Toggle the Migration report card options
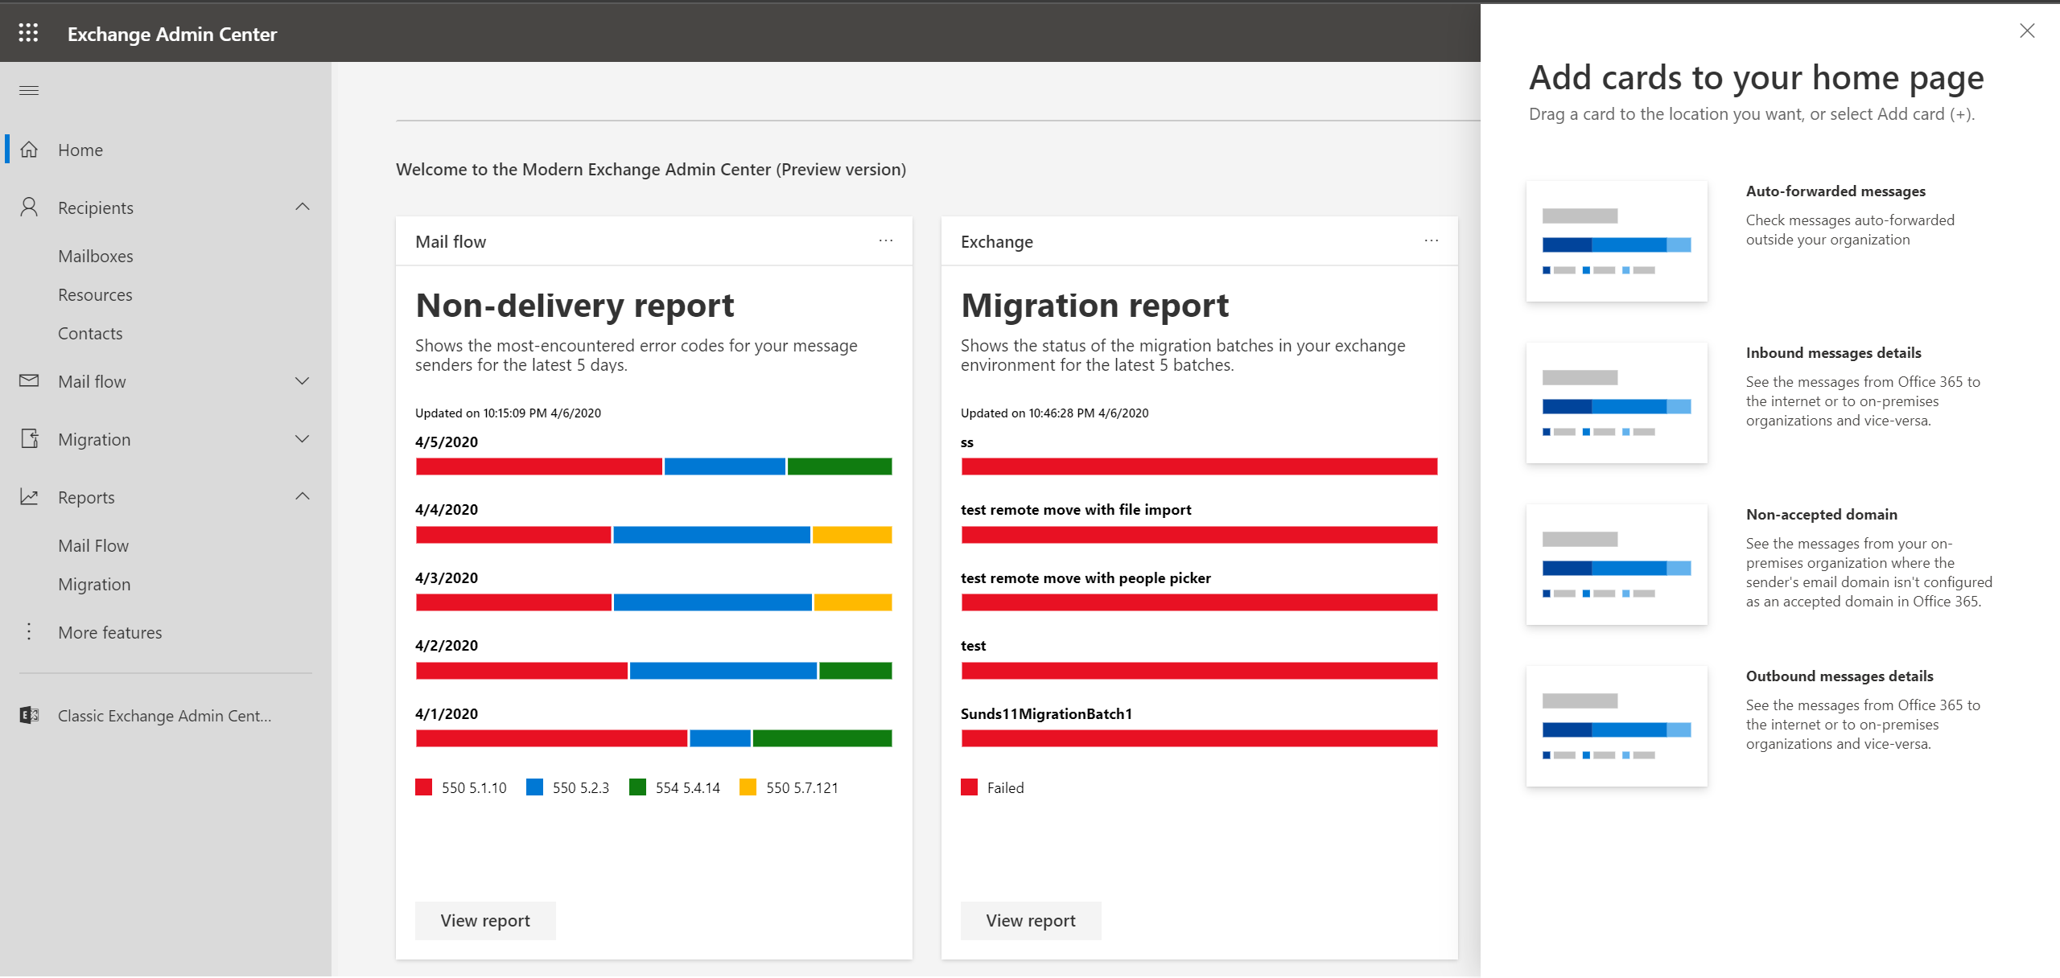This screenshot has height=978, width=2060. tap(1432, 241)
